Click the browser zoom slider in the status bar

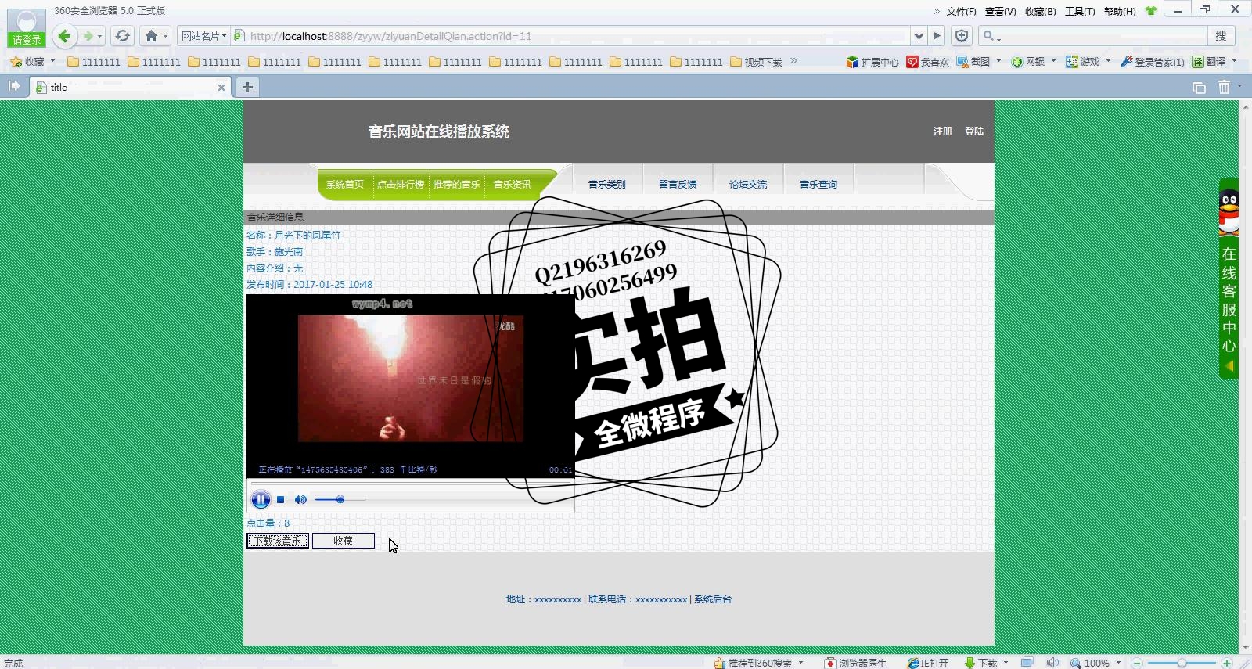point(1182,663)
